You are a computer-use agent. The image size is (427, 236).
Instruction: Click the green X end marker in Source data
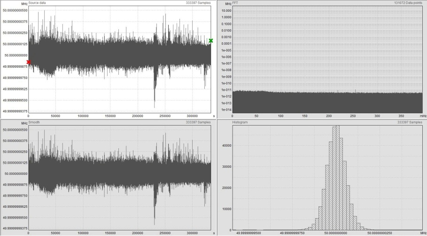point(211,40)
